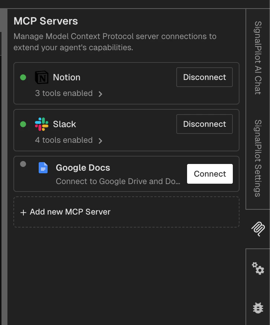Click the Slack logo icon

[x=42, y=124]
